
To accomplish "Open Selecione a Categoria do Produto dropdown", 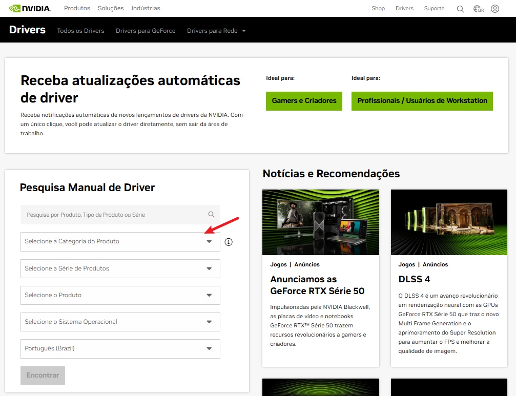I will 120,242.
